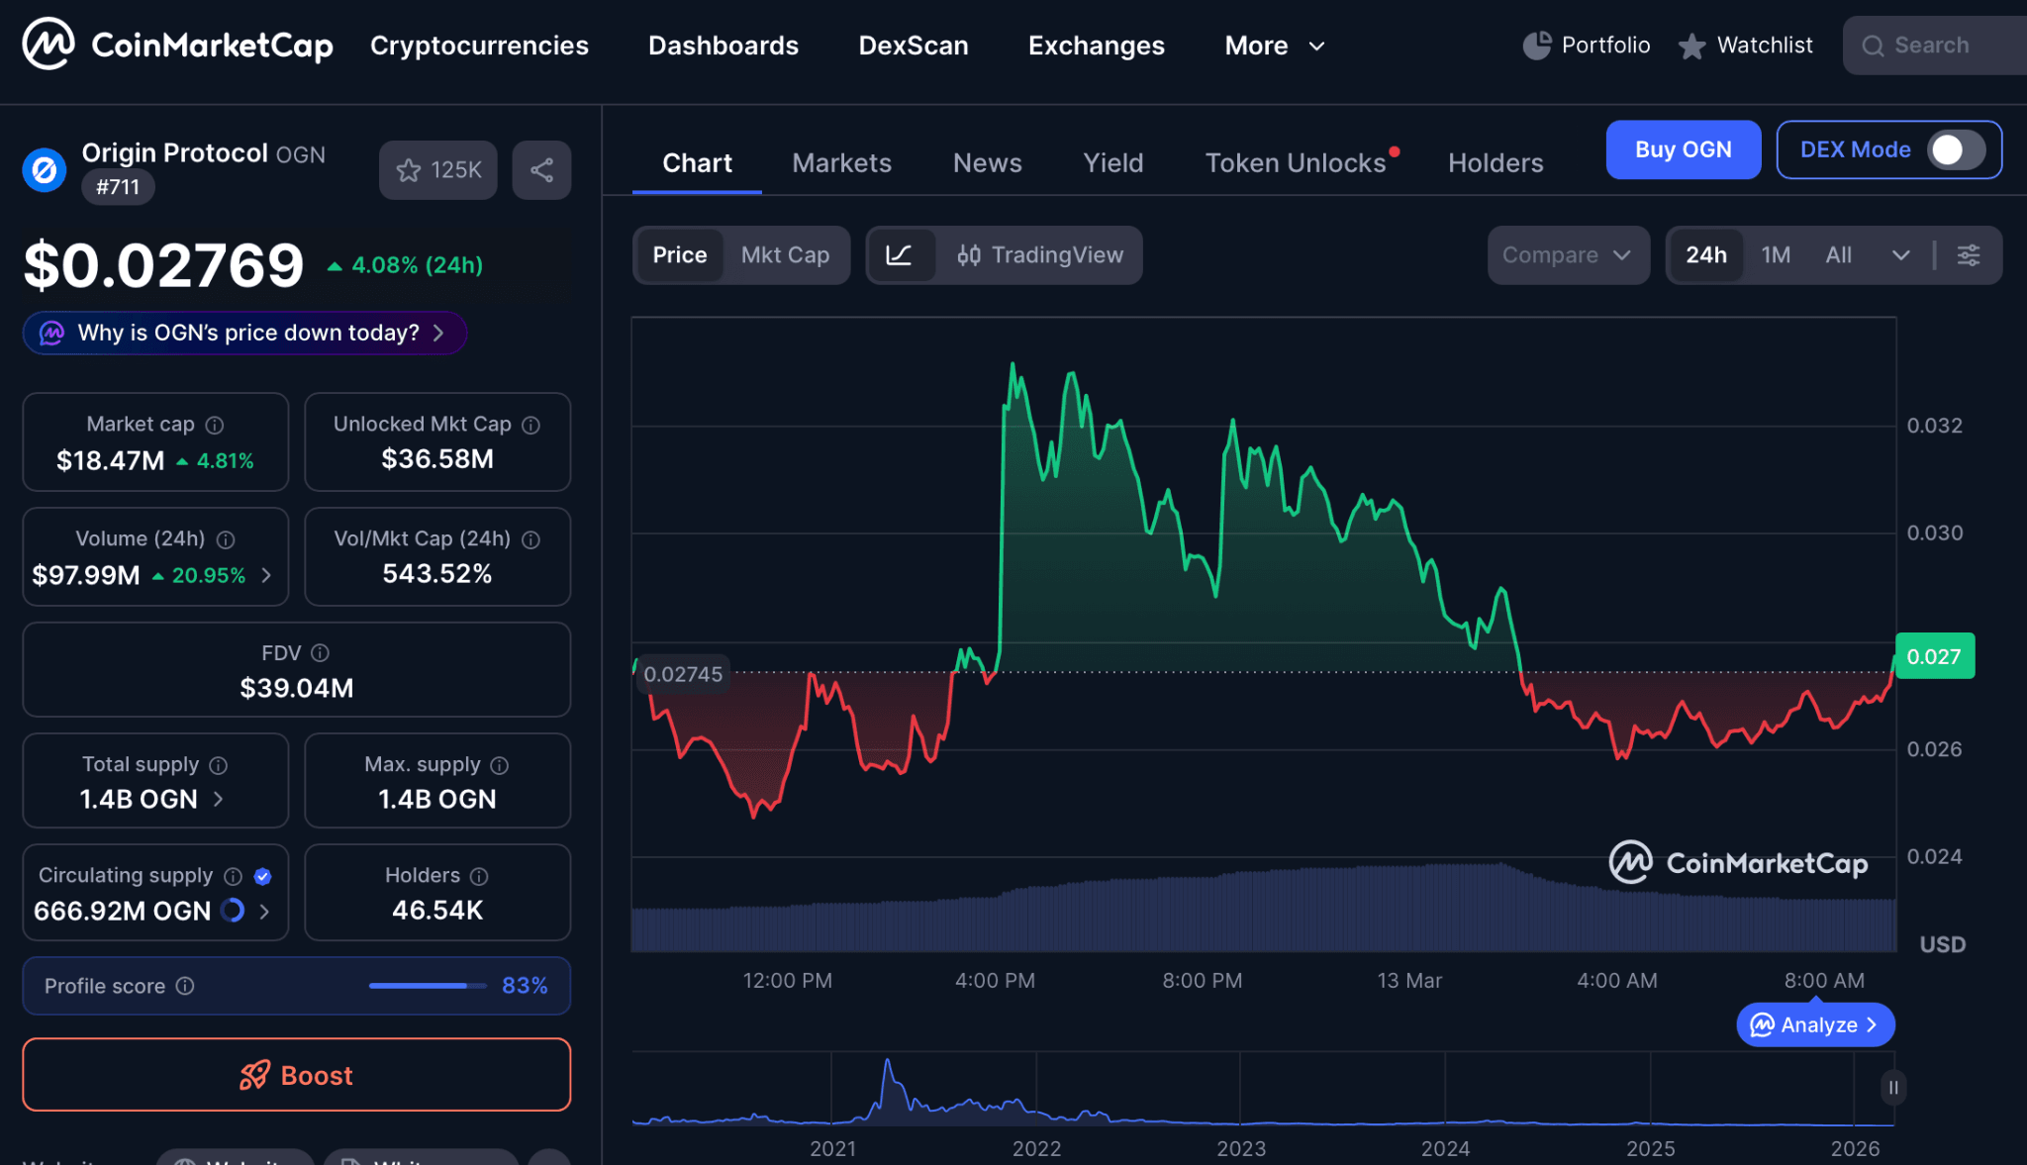View Market cap info tooltip icon
This screenshot has height=1165, width=2027.
click(216, 424)
